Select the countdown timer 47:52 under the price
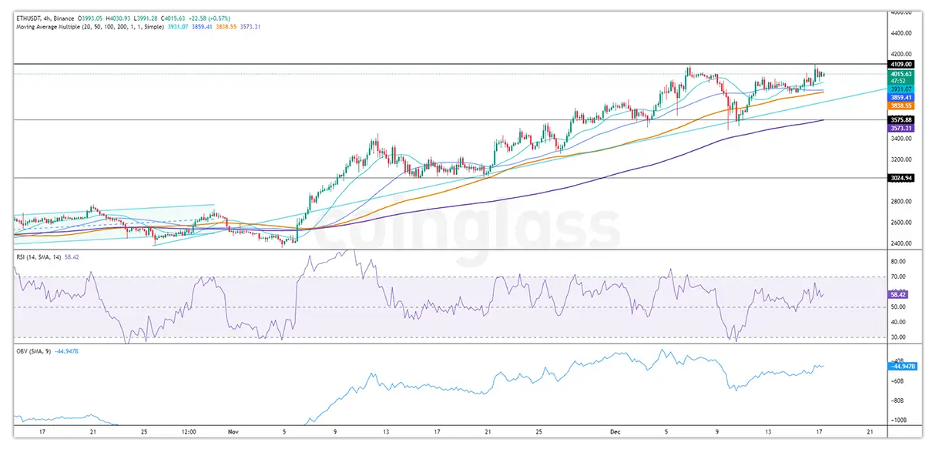 click(897, 81)
